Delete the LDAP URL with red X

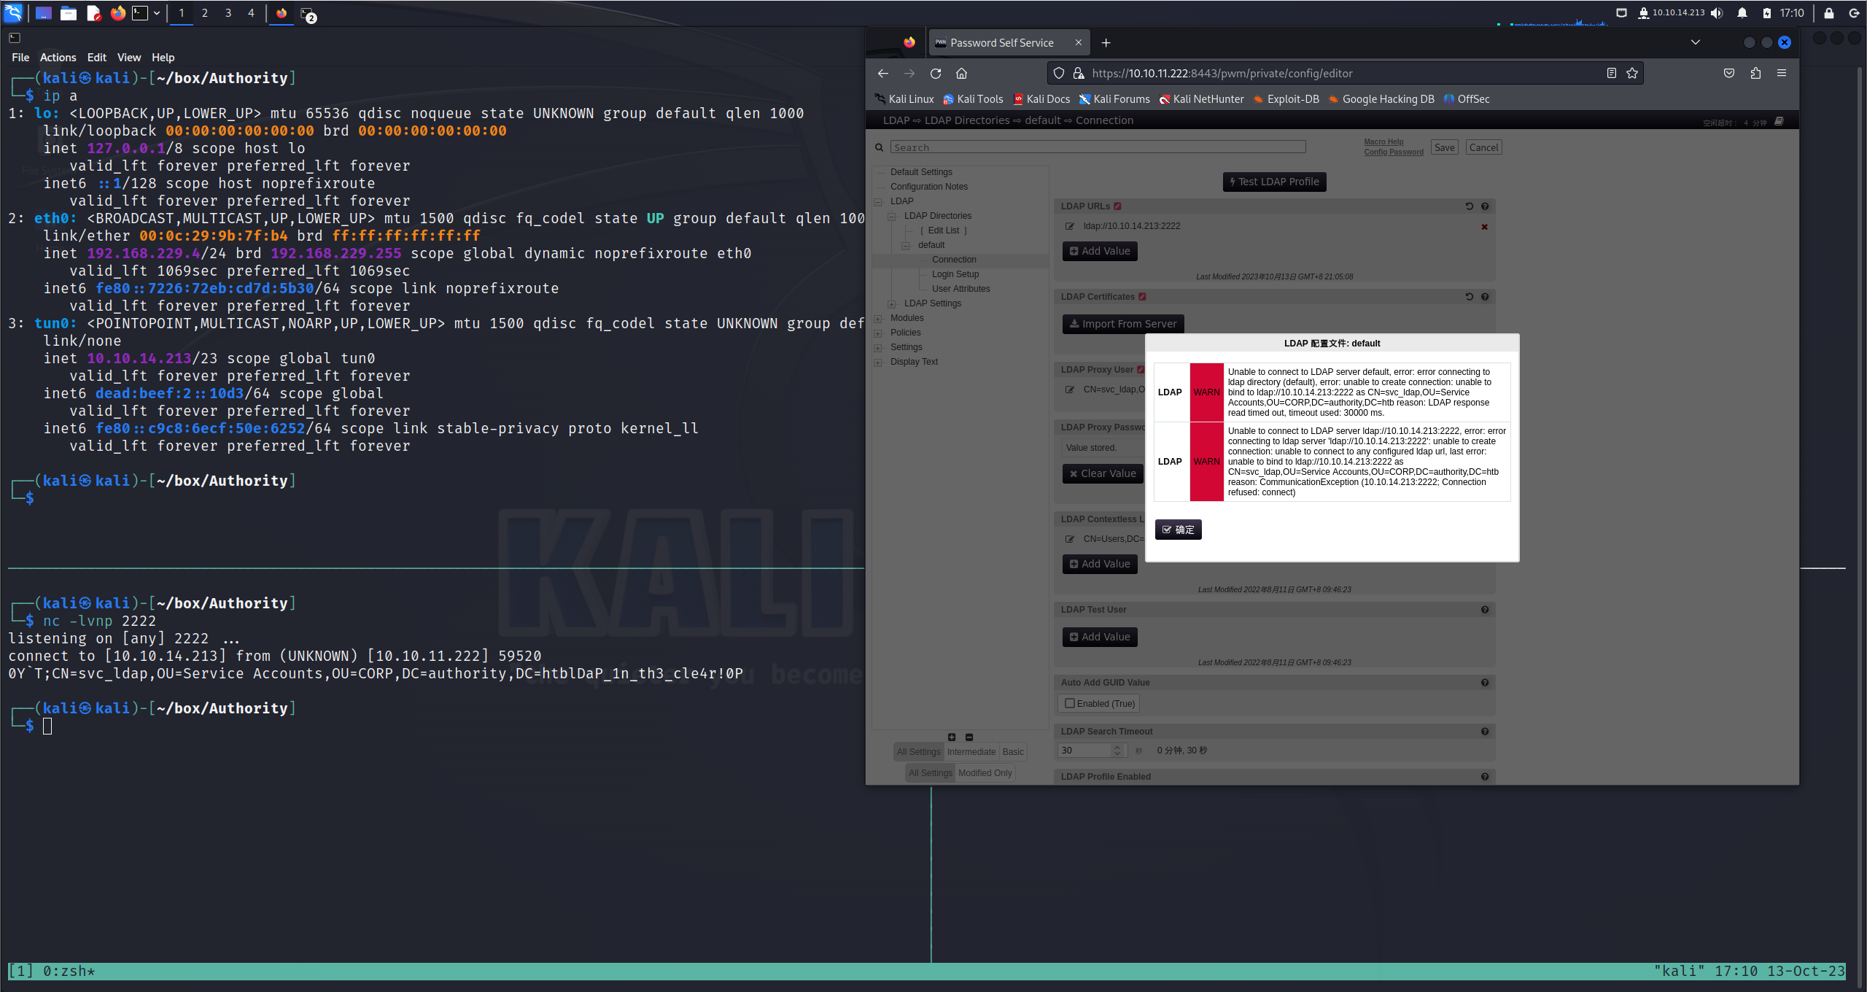click(1484, 227)
